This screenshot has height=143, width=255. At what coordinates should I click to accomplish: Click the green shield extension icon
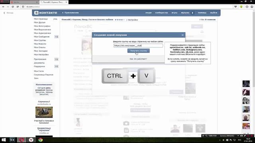click(x=241, y=7)
